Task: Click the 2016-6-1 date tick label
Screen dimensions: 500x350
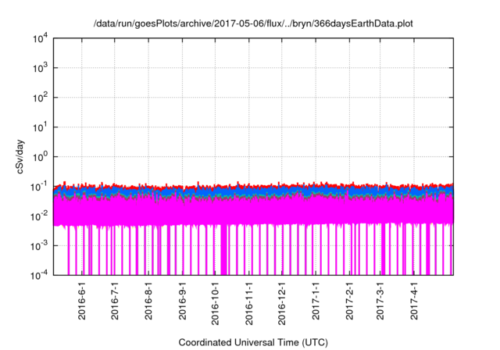Action: [x=82, y=301]
